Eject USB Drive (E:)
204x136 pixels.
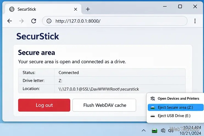click(175, 116)
